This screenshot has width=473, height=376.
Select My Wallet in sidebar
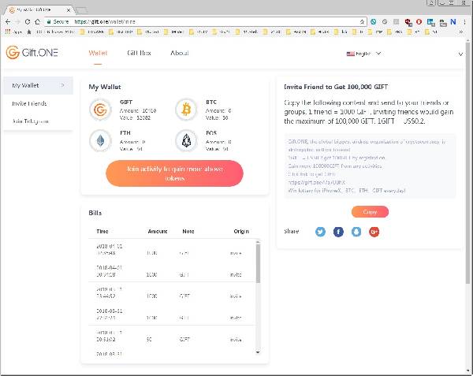point(39,85)
